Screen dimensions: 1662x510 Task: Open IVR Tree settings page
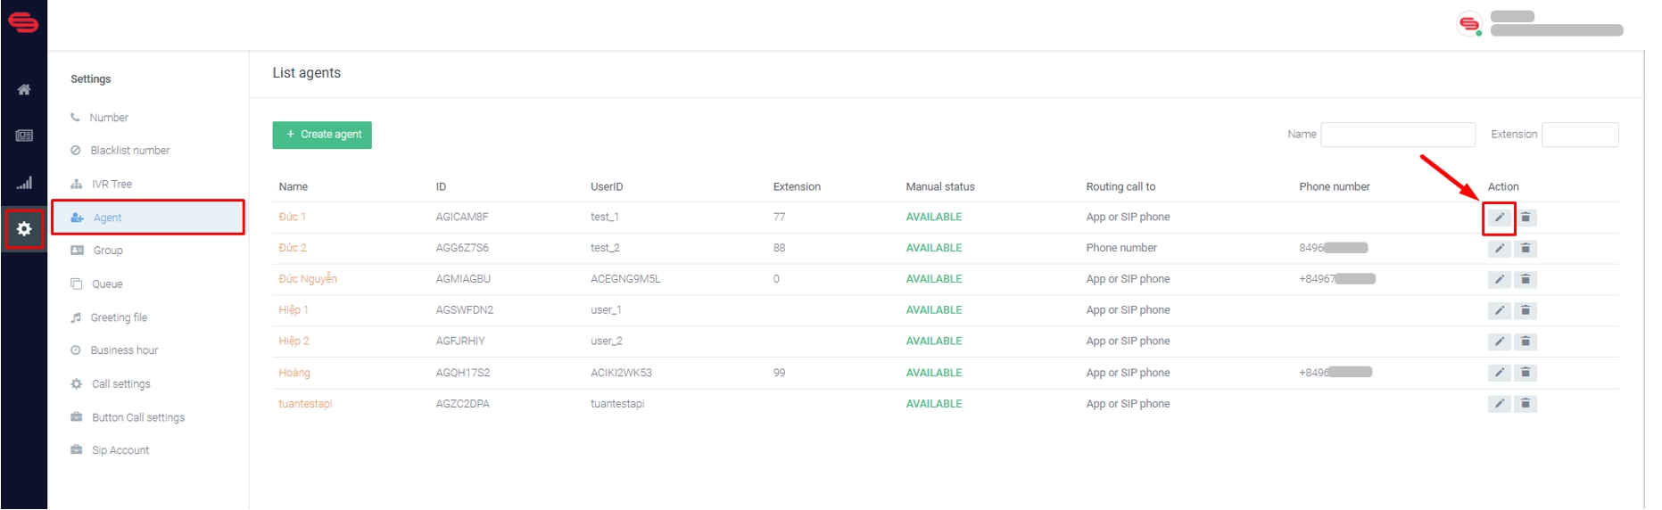[112, 185]
